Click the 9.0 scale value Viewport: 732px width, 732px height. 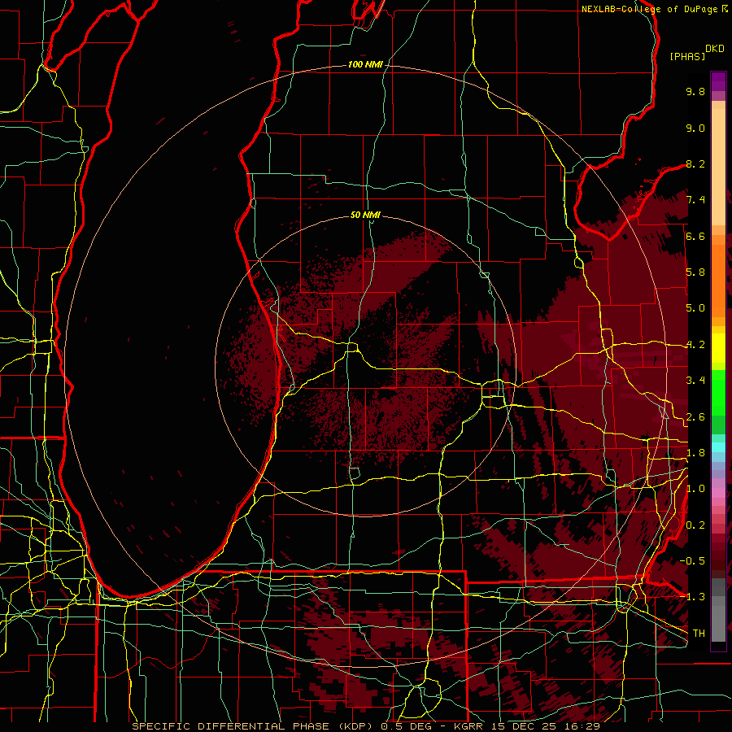pyautogui.click(x=695, y=128)
